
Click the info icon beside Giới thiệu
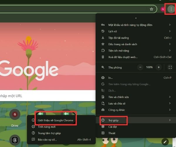pos(33,120)
